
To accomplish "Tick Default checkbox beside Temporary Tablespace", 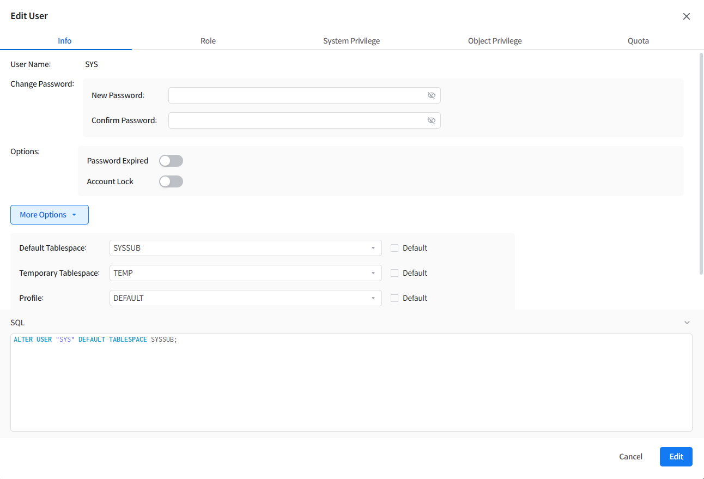I will coord(395,273).
